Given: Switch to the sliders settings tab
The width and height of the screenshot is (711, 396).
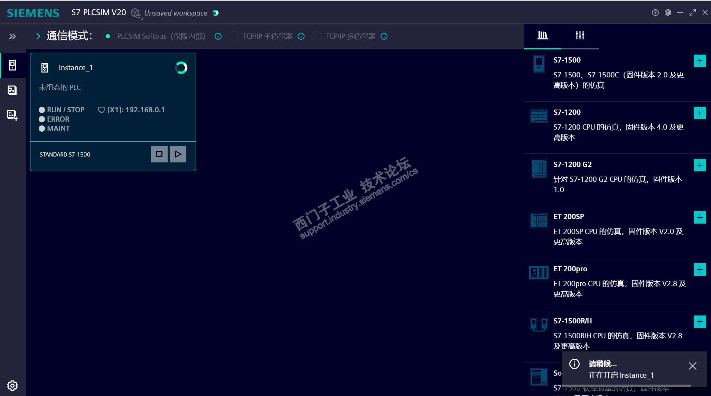Looking at the screenshot, I should (x=580, y=35).
